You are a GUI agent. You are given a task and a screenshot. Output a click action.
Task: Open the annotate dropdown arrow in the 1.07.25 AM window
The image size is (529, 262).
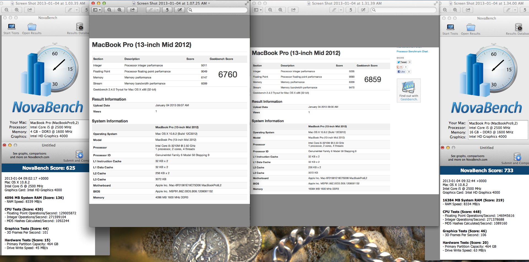point(158,10)
